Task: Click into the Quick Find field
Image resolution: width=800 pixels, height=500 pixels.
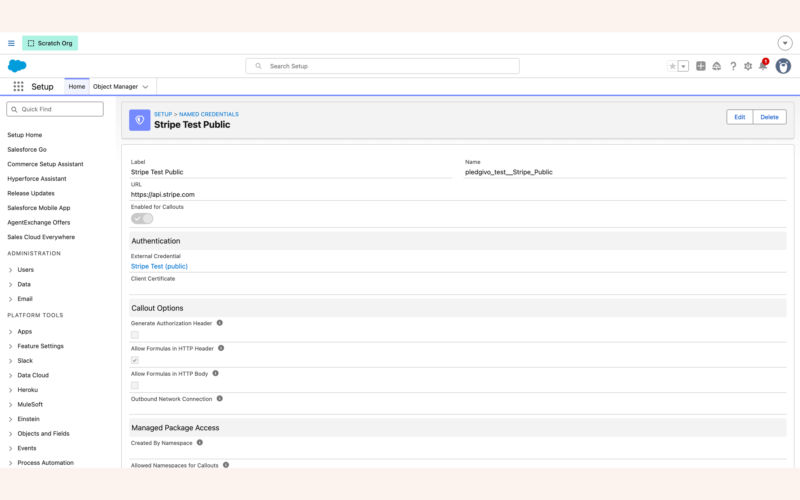Action: [x=55, y=109]
